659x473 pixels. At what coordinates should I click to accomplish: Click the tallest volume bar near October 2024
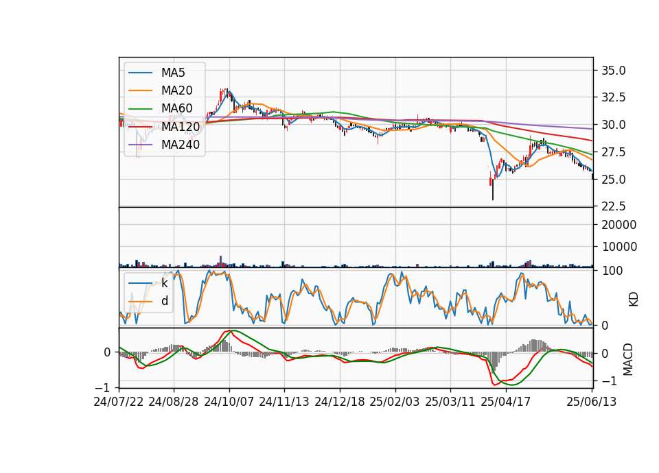[x=220, y=261]
